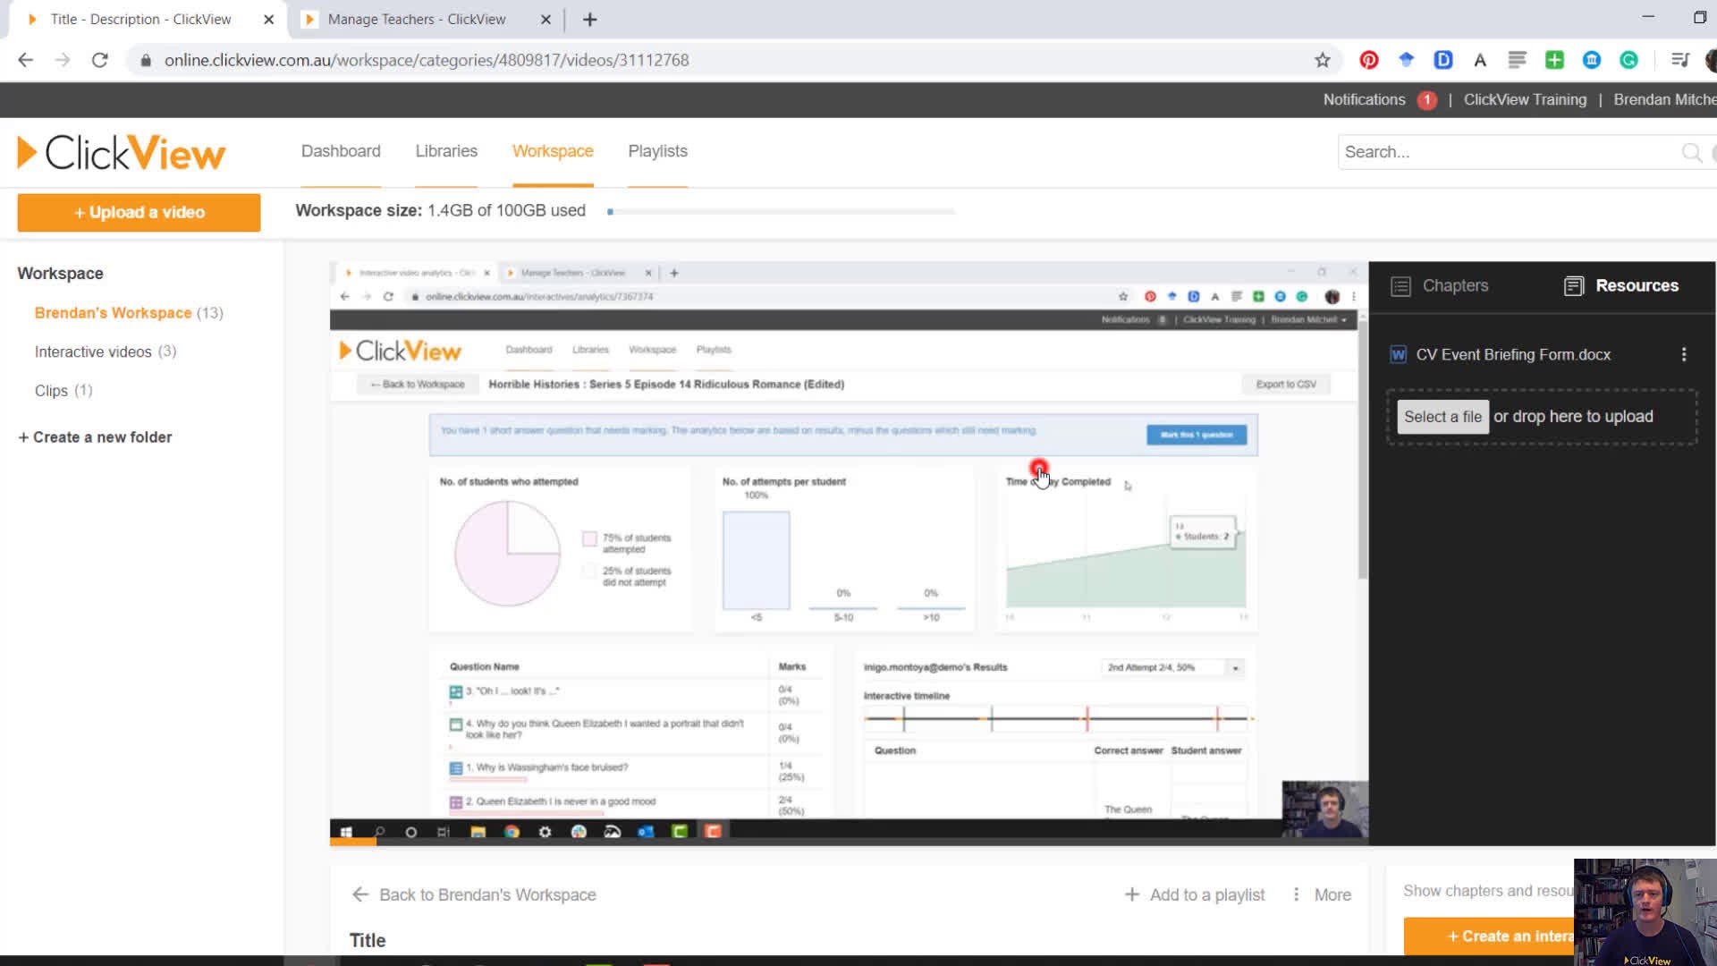Screen dimensions: 1717x966
Task: Reload the current page
Action: pos(100,60)
